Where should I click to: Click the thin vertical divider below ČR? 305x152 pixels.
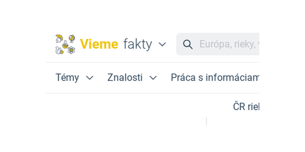click(206, 122)
